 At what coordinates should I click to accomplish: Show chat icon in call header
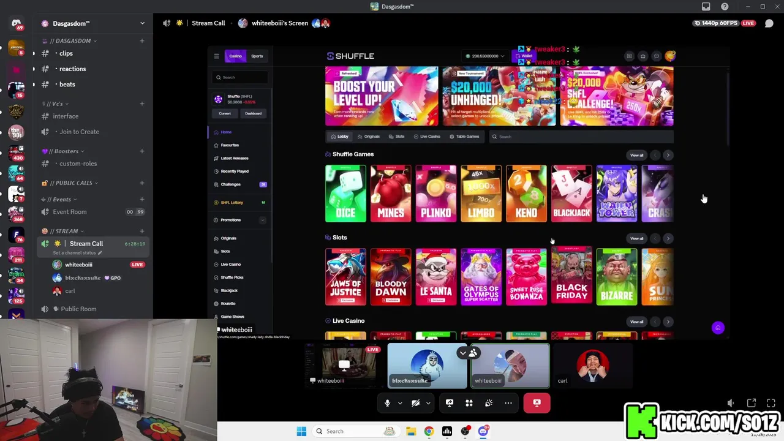click(x=769, y=23)
